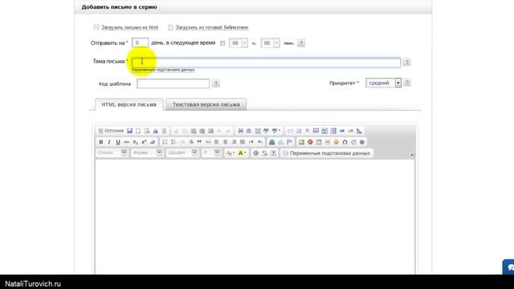The height and width of the screenshot is (289, 514).
Task: Switch to HTML версия письма tab
Action: [128, 104]
